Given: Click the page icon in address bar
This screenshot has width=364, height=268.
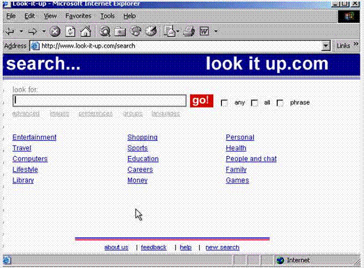Looking at the screenshot, I should pos(35,46).
